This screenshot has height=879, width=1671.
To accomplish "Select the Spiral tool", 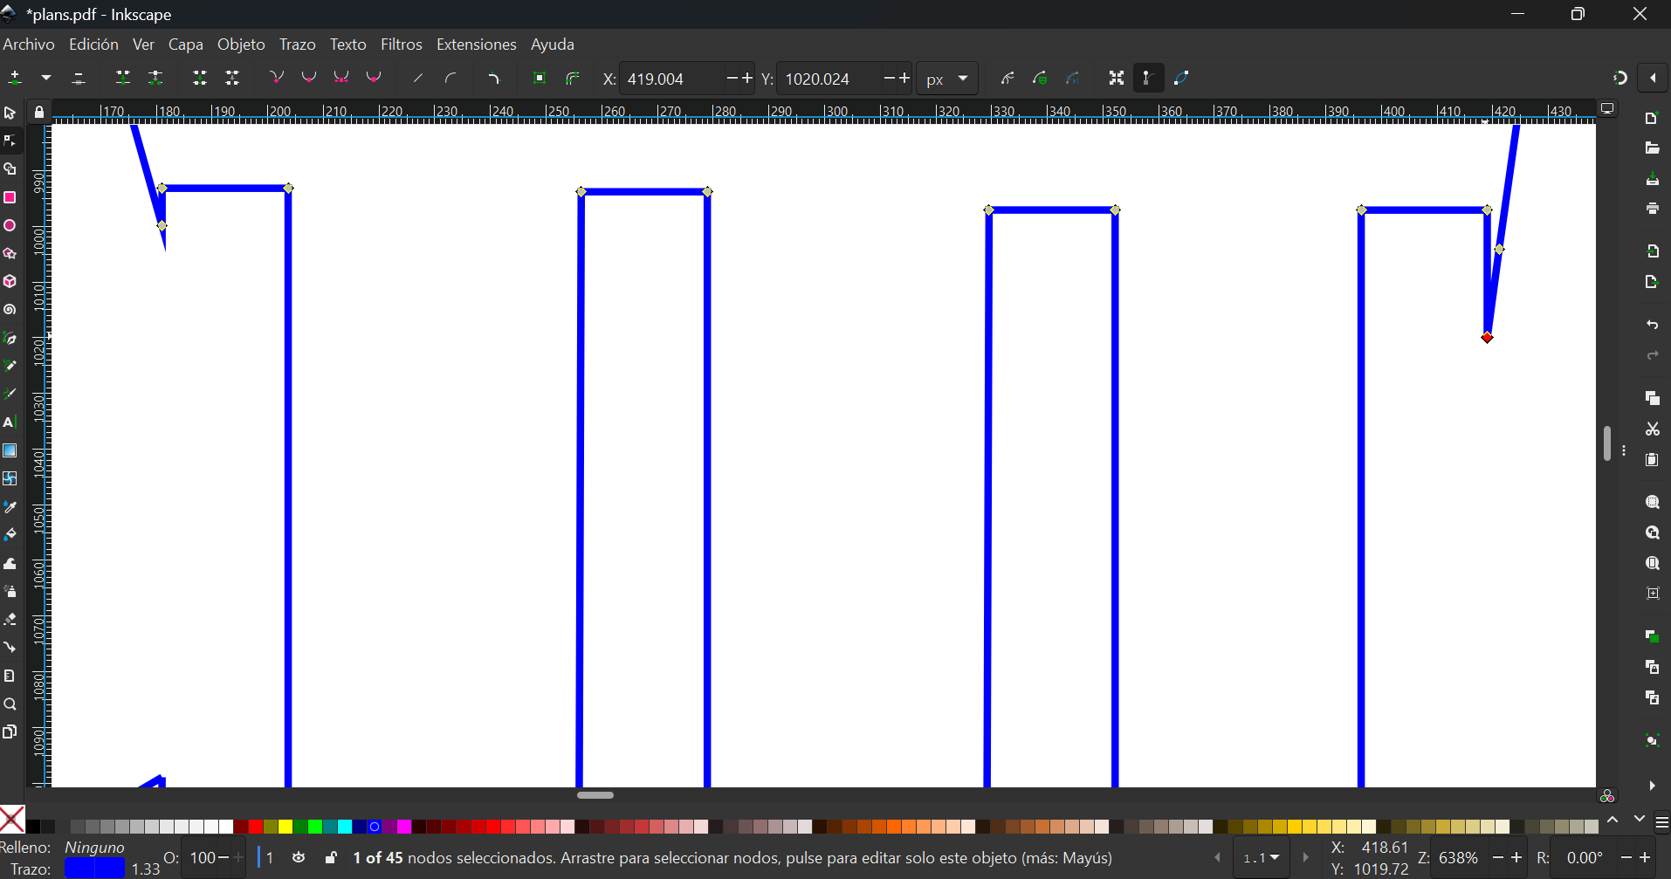I will point(10,310).
